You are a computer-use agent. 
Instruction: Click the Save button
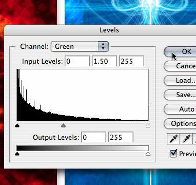point(180,95)
